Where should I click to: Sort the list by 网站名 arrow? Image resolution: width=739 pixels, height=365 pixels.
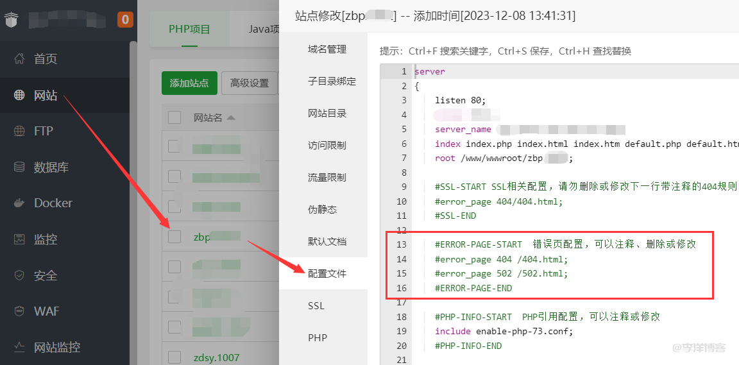[x=231, y=117]
